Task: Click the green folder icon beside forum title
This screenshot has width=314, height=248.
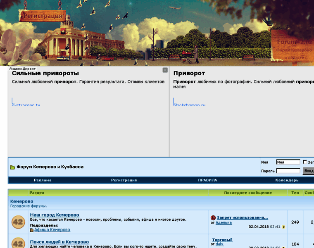Action: pyautogui.click(x=13, y=167)
